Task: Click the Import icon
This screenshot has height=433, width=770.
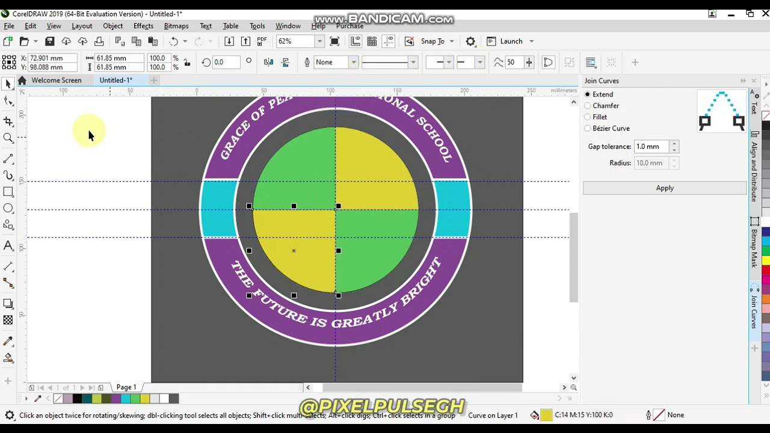Action: pos(229,41)
